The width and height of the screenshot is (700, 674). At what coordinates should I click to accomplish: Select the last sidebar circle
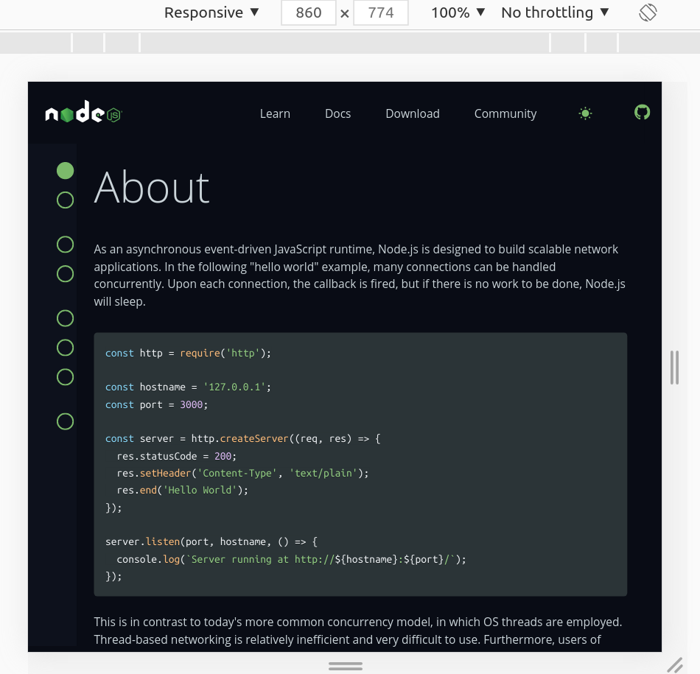coord(65,421)
